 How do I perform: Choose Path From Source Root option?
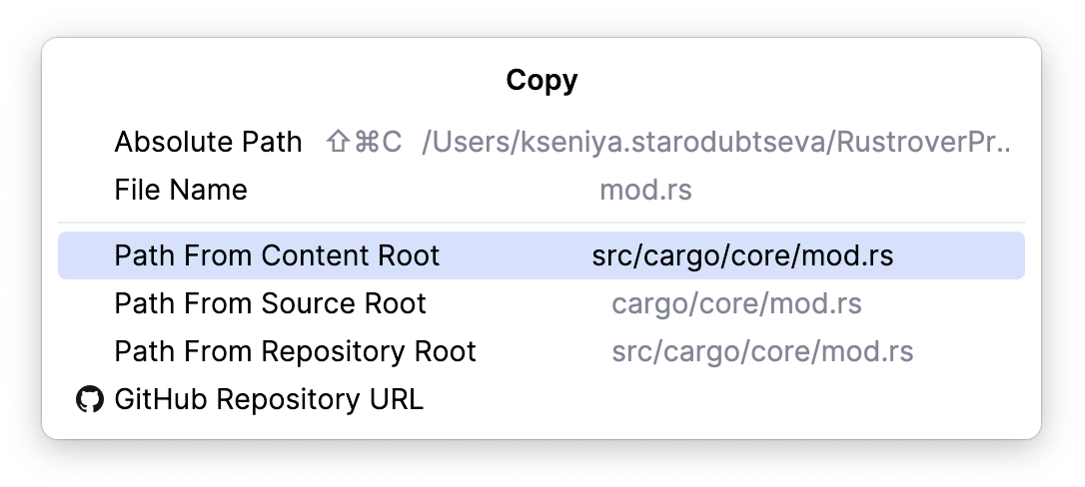pos(270,303)
